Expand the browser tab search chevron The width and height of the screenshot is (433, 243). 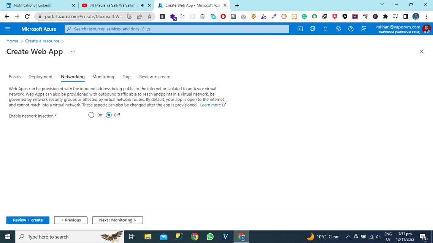382,5
